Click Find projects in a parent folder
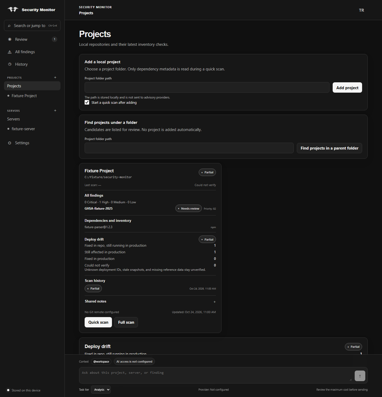The image size is (382, 397). [x=329, y=148]
